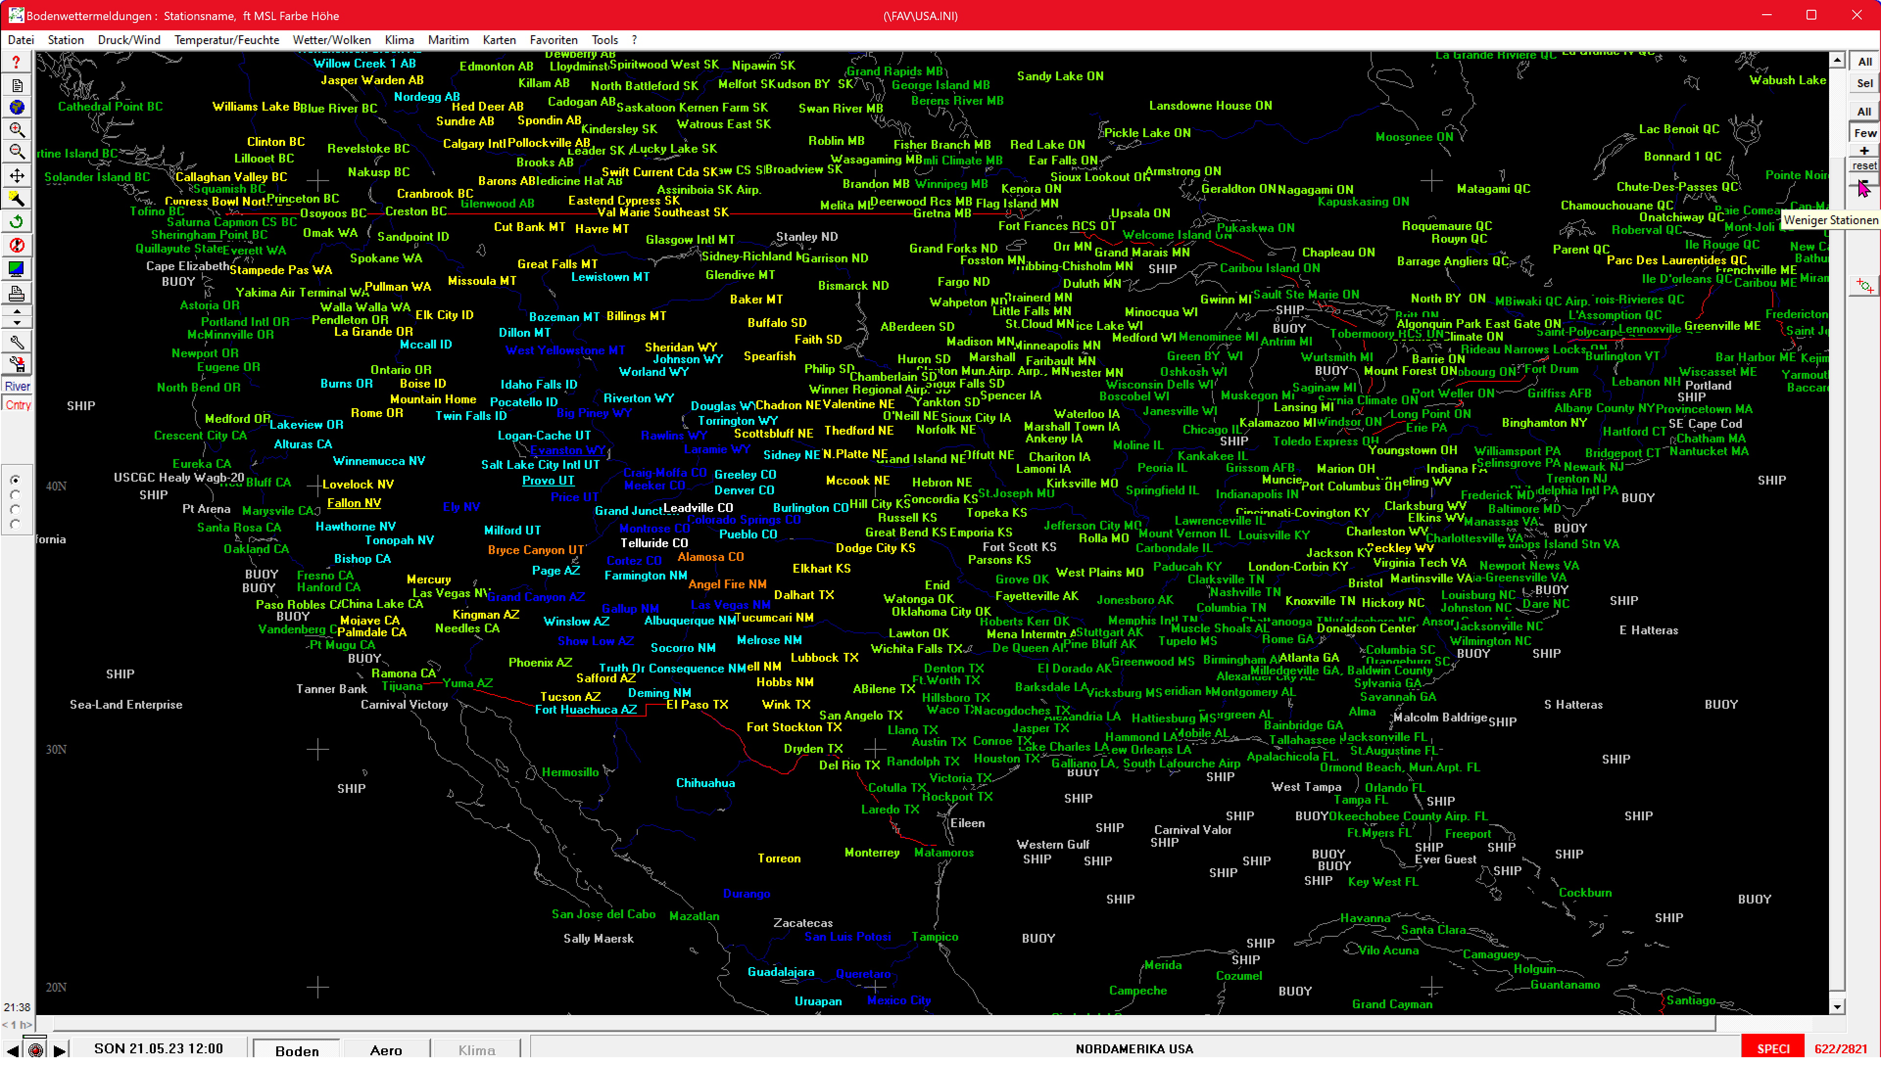Open the Druck/Wind menu
Image resolution: width=1881 pixels, height=1066 pixels.
tap(129, 40)
